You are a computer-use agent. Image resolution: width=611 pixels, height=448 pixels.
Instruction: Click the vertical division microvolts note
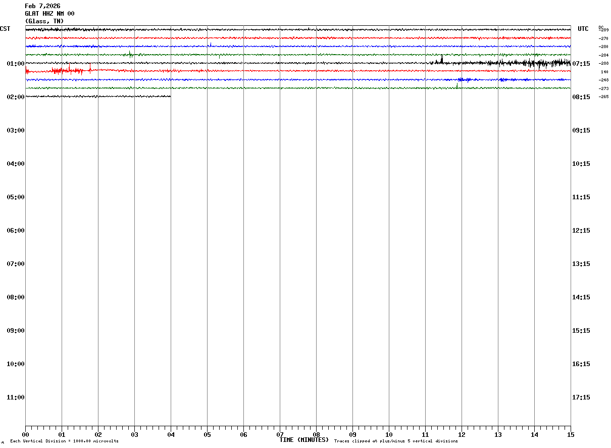click(64, 441)
